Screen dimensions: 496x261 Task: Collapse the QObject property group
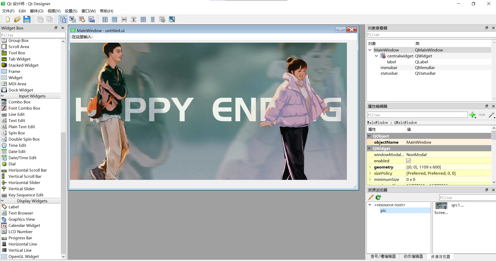coord(369,136)
